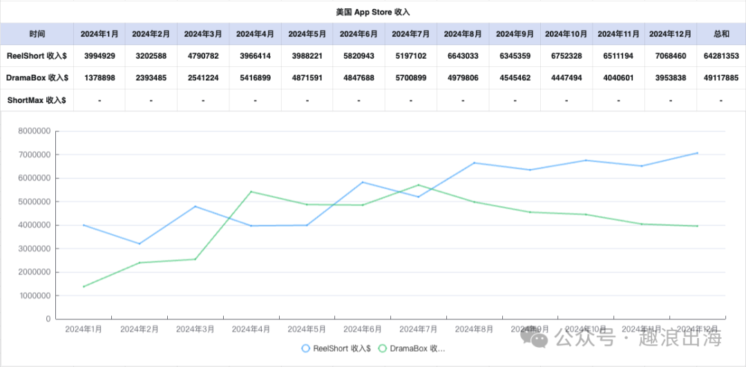This screenshot has width=746, height=367.
Task: Click the 5000000 y-axis label
Action: (35, 202)
